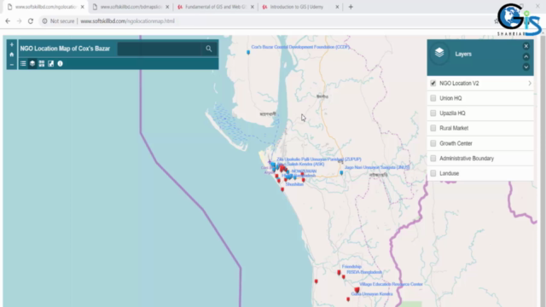This screenshot has height=307, width=546.
Task: Expand NGO Location V2 layer options chevron
Action: point(529,84)
